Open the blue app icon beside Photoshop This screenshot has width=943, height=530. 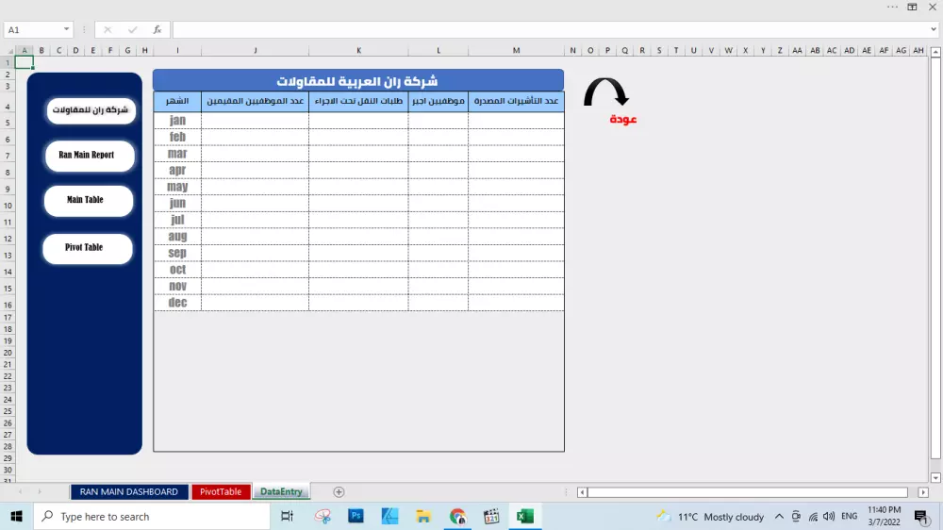(389, 516)
